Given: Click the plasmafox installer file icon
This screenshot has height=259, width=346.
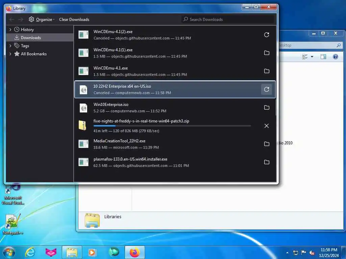Looking at the screenshot, I should pos(83,162).
